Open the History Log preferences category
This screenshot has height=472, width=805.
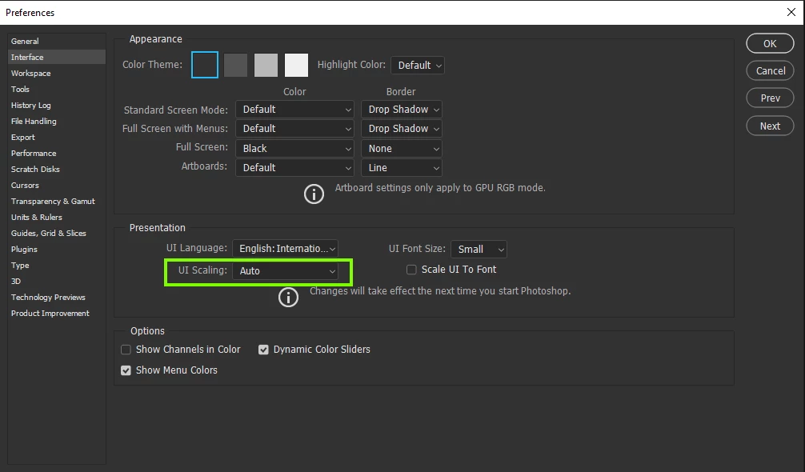(x=57, y=105)
